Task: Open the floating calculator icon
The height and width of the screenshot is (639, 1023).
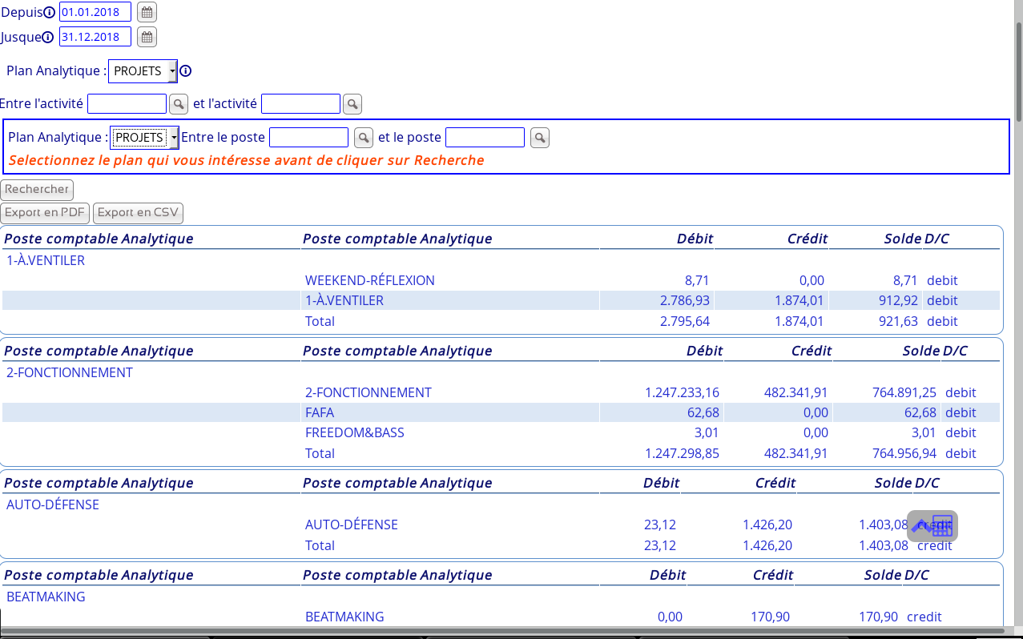Action: [943, 526]
